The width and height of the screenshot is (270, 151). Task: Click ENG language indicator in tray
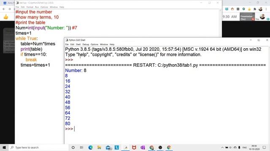click(x=245, y=147)
